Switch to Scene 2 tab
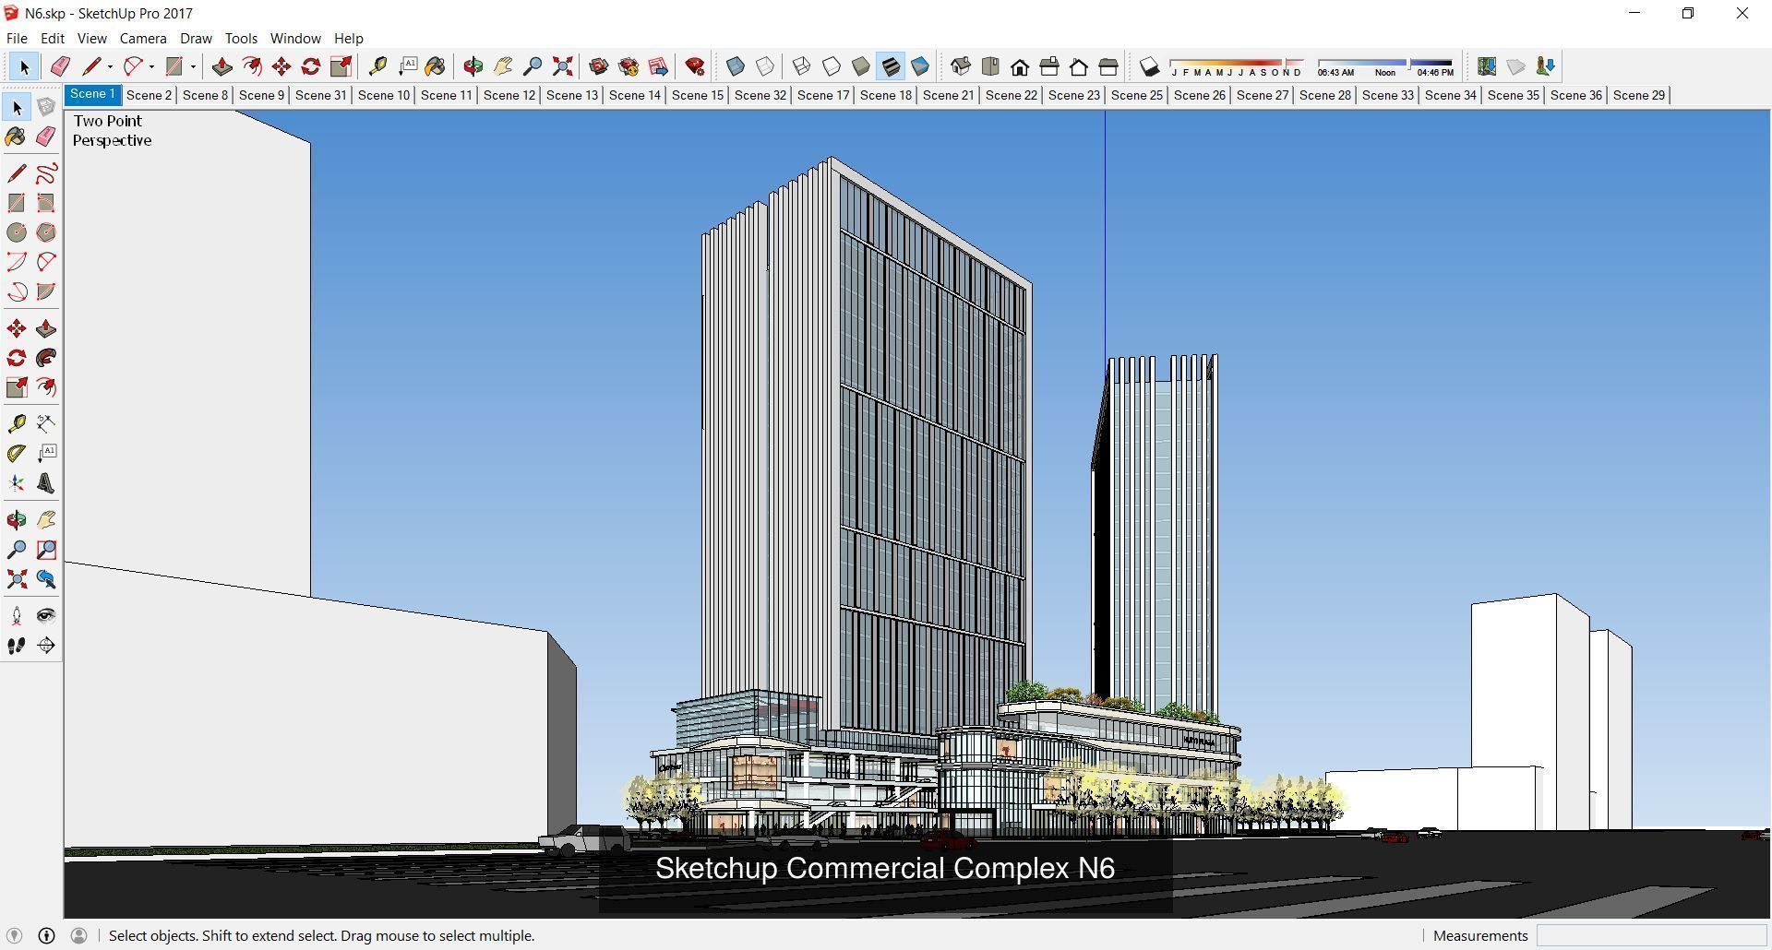 [x=149, y=95]
